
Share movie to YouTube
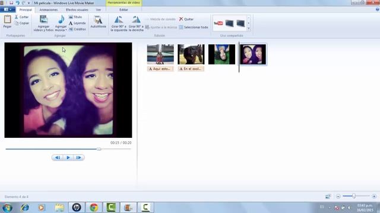point(218,23)
